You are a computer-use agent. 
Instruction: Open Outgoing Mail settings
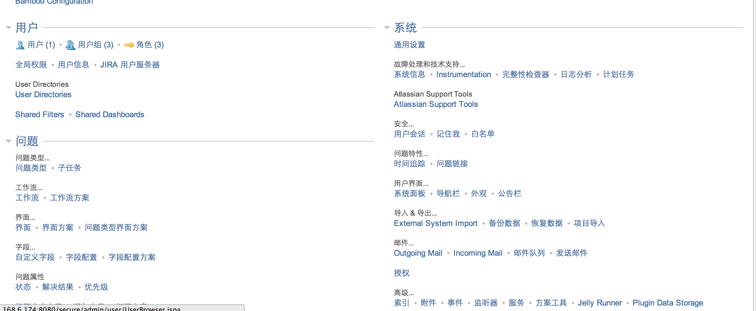tap(418, 253)
